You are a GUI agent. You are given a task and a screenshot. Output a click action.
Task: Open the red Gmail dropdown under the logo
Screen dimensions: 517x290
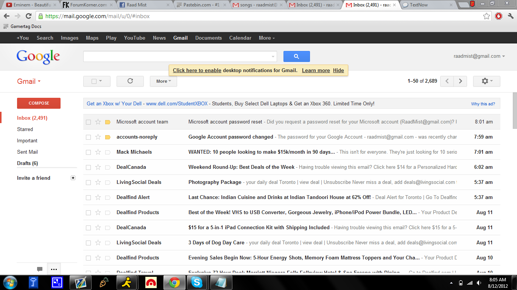pyautogui.click(x=29, y=81)
